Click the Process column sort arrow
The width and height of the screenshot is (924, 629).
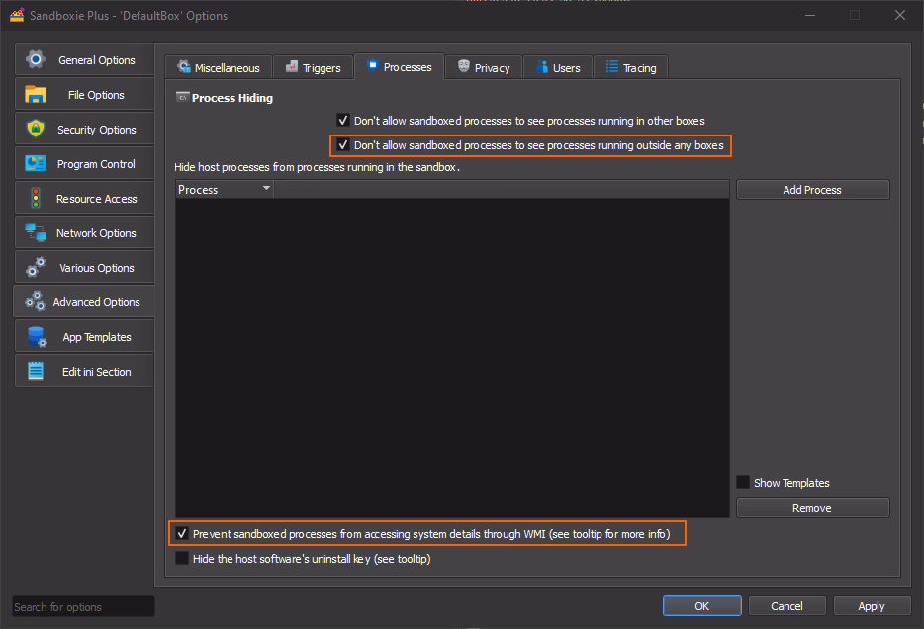266,189
